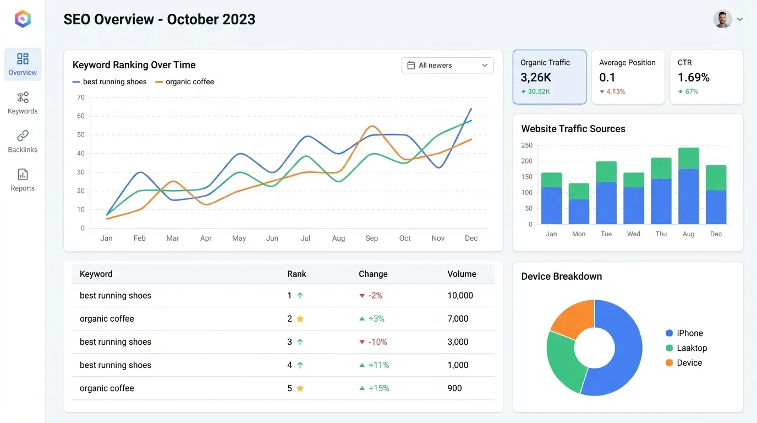757x423 pixels.
Task: Select the Organic Traffic stat card
Action: [549, 77]
